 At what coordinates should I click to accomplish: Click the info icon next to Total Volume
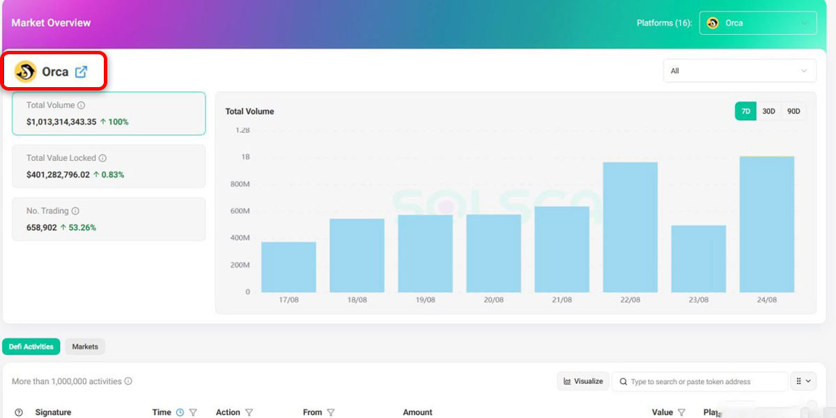pyautogui.click(x=81, y=105)
